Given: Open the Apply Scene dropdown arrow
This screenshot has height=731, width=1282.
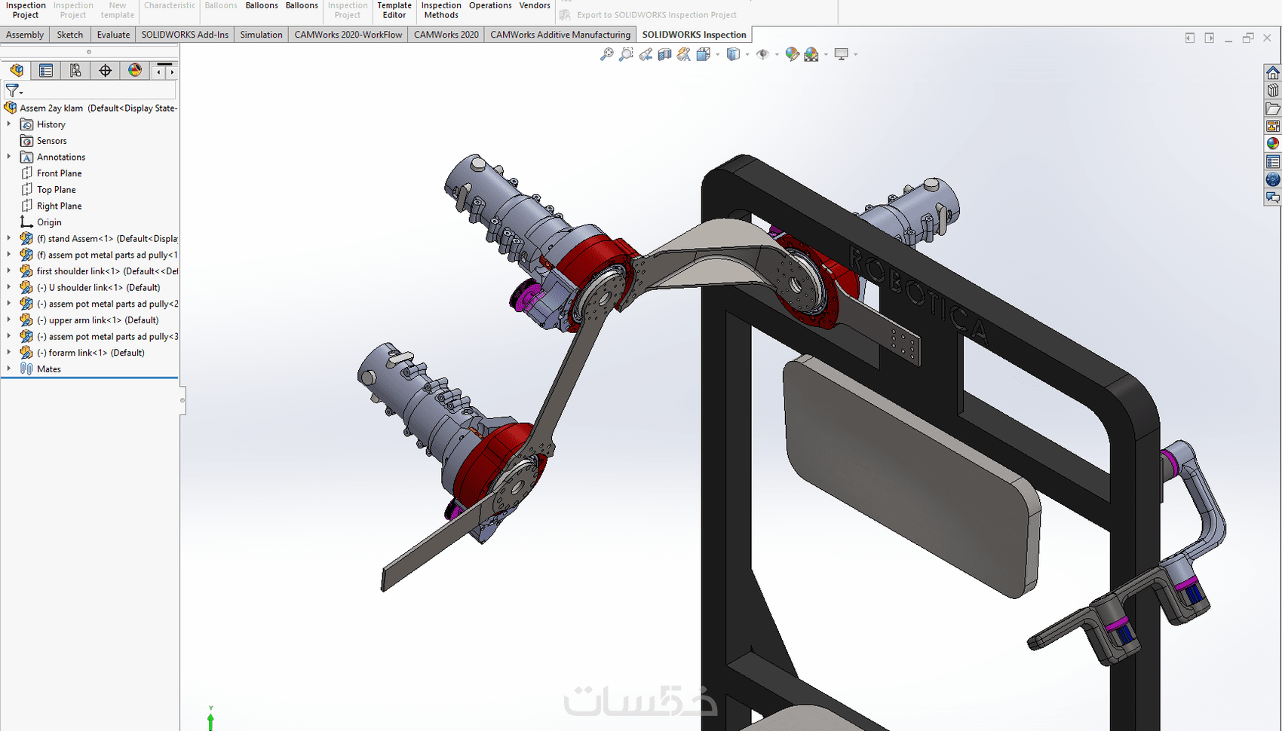Looking at the screenshot, I should pos(826,54).
